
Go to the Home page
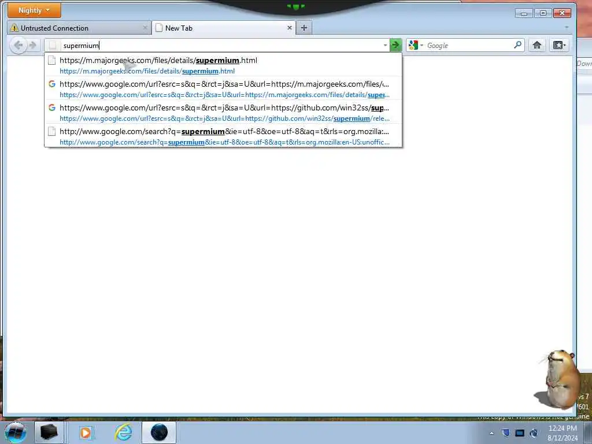pyautogui.click(x=536, y=45)
